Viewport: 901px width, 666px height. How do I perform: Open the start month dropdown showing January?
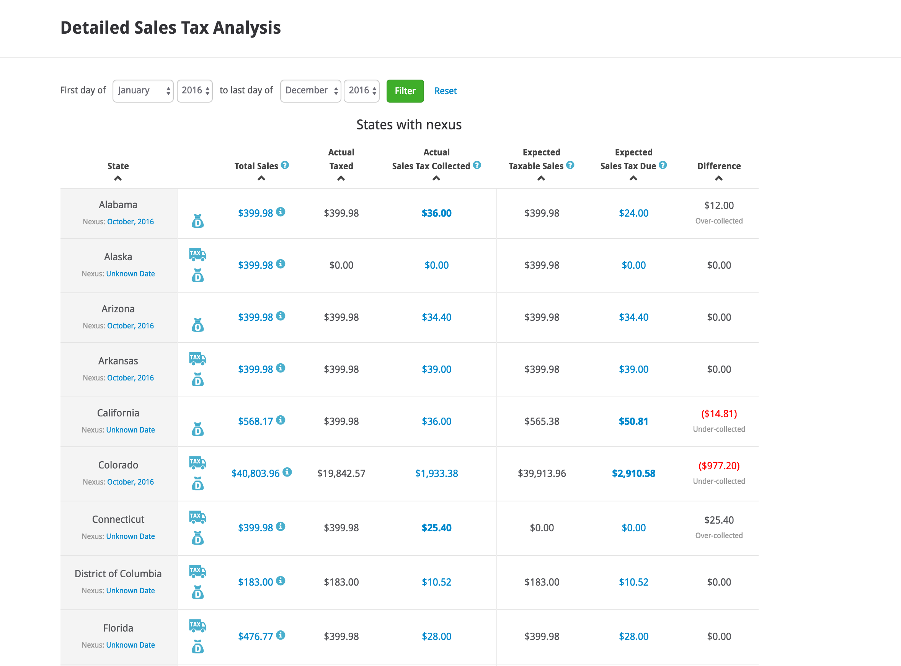click(143, 91)
